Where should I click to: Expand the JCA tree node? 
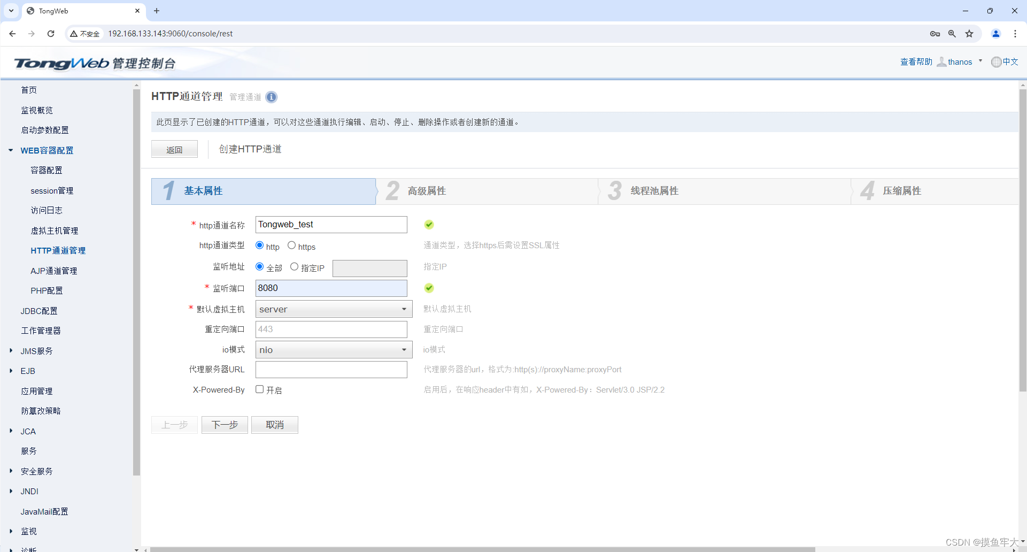11,431
